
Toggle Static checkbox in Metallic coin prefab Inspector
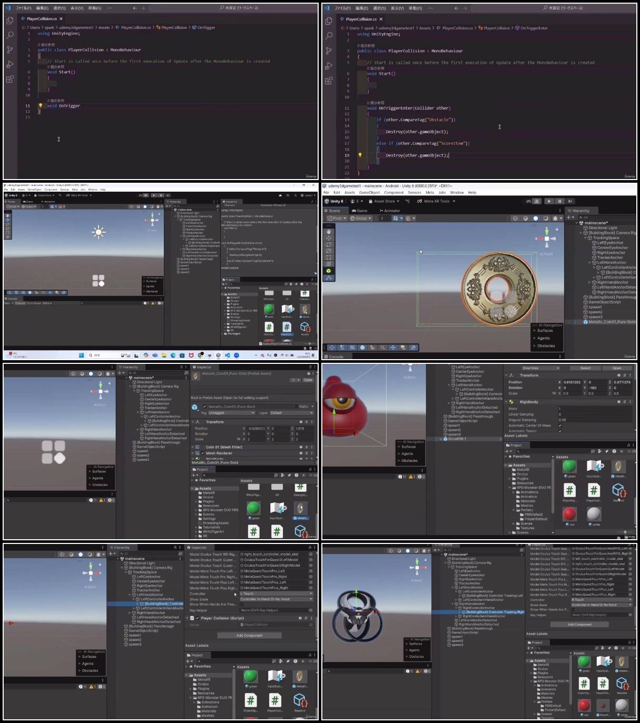[x=297, y=407]
